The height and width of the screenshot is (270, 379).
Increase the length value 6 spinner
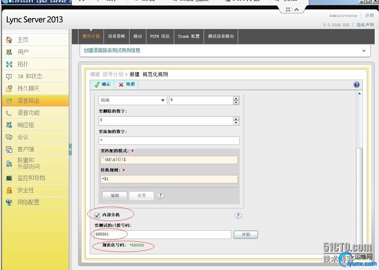236,99
